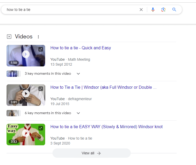Open 'How to tie a tie - Quick and Easy' link
This screenshot has width=196, height=165.
tap(81, 48)
